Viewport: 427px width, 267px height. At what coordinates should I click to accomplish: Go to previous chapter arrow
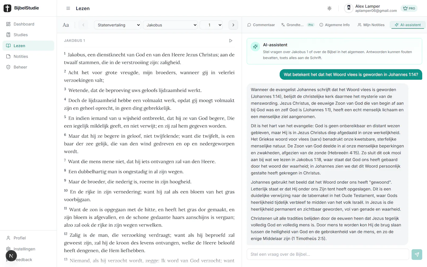[x=83, y=25]
